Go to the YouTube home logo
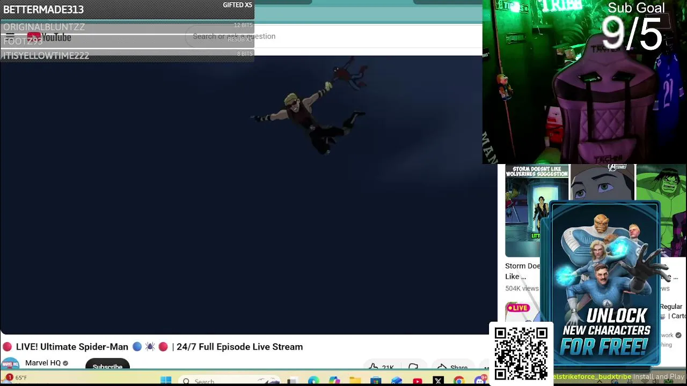 coord(49,38)
